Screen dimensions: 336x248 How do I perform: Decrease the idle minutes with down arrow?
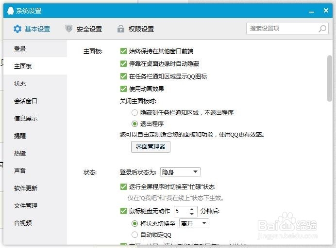pyautogui.click(x=192, y=214)
